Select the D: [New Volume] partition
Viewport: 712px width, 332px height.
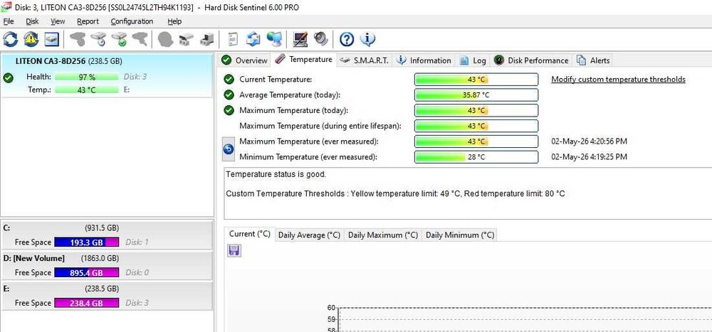[107, 265]
